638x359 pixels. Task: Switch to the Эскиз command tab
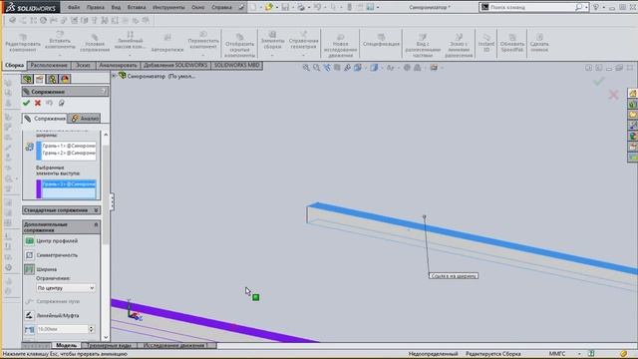point(83,65)
